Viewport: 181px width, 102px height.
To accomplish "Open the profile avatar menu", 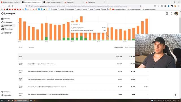I will 176,14.
